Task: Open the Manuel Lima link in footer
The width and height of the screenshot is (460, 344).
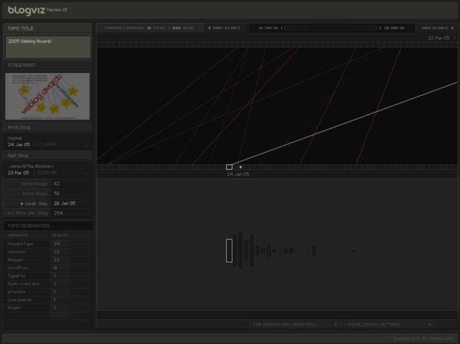Action: pyautogui.click(x=440, y=338)
